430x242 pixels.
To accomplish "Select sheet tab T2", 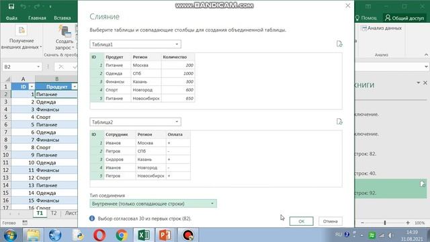I will (54, 213).
